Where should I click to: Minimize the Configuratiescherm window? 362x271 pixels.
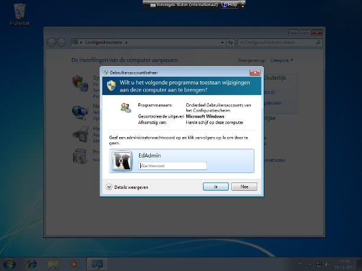coord(293,32)
